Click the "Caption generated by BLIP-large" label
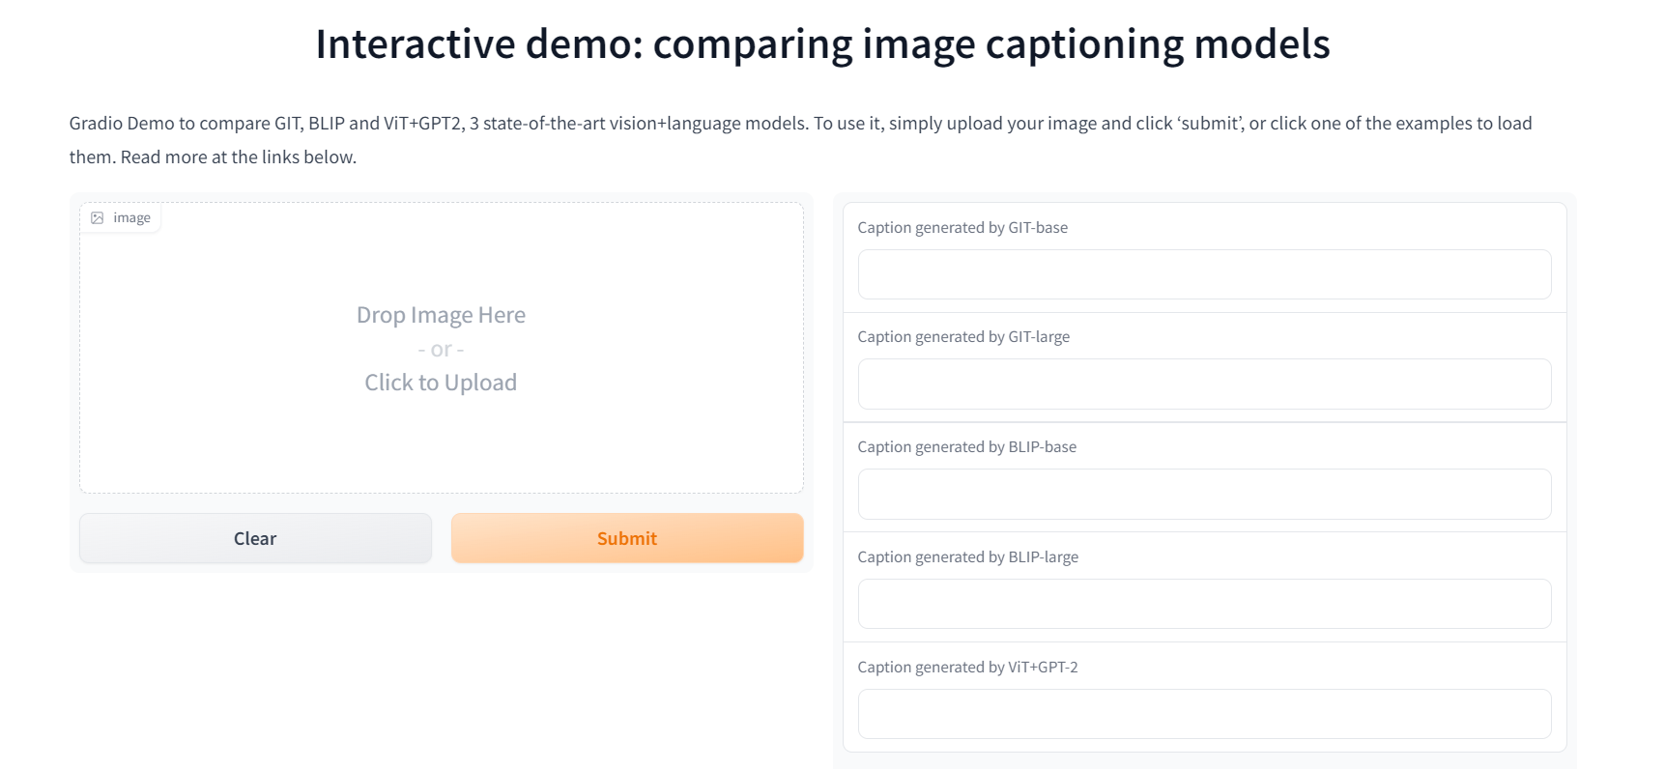The width and height of the screenshot is (1665, 769). pos(967,557)
